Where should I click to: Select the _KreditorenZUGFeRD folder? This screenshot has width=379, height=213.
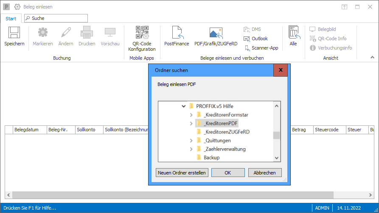point(227,132)
